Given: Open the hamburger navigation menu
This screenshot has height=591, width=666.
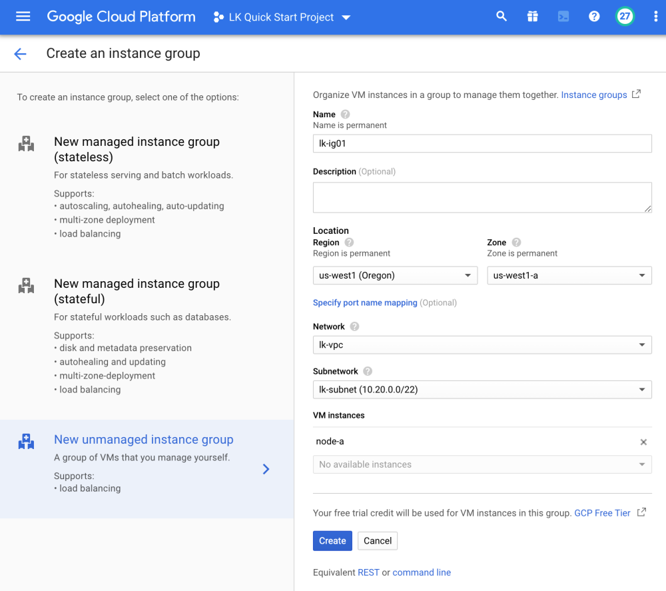Looking at the screenshot, I should pos(23,17).
